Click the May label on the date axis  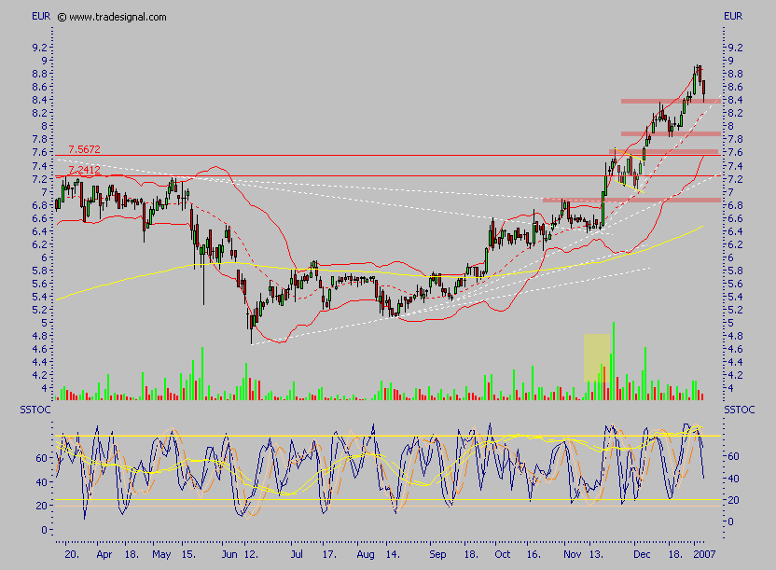161,555
